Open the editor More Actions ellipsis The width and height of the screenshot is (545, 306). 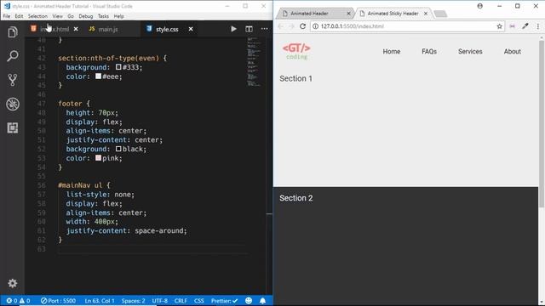265,29
